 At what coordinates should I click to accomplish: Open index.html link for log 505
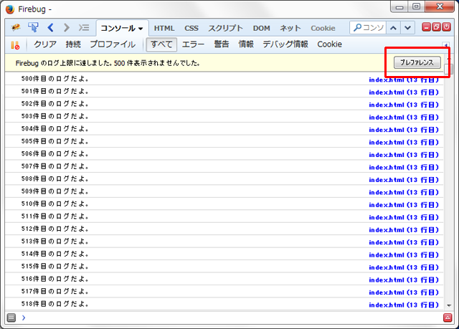pos(403,141)
